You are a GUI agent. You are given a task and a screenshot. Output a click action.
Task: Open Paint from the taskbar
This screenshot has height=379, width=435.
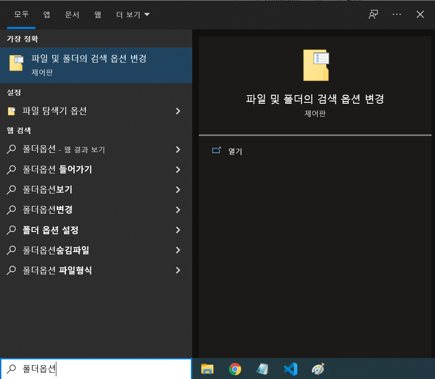tap(318, 369)
